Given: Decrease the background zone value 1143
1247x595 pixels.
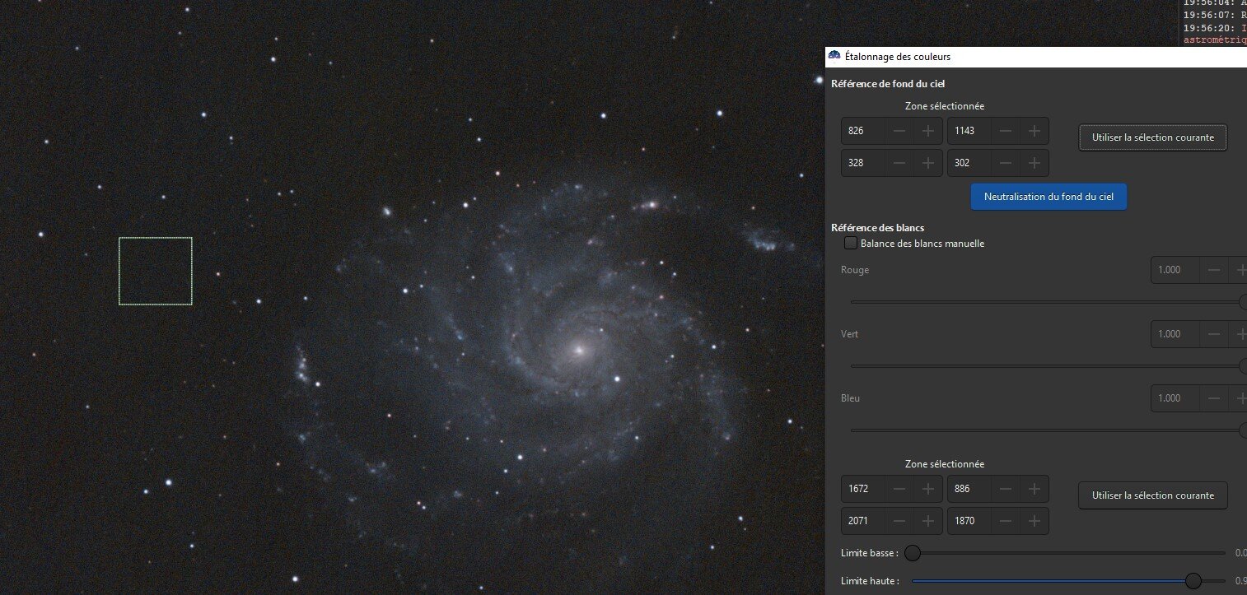Looking at the screenshot, I should coord(1006,131).
